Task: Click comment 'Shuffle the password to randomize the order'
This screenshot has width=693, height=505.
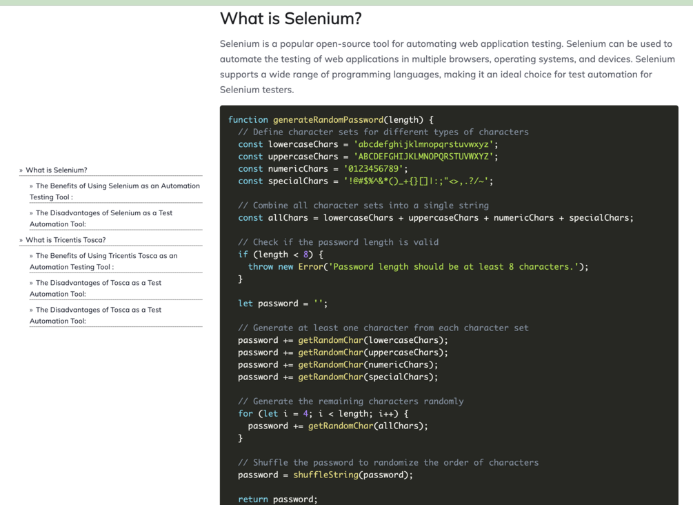Action: (388, 462)
